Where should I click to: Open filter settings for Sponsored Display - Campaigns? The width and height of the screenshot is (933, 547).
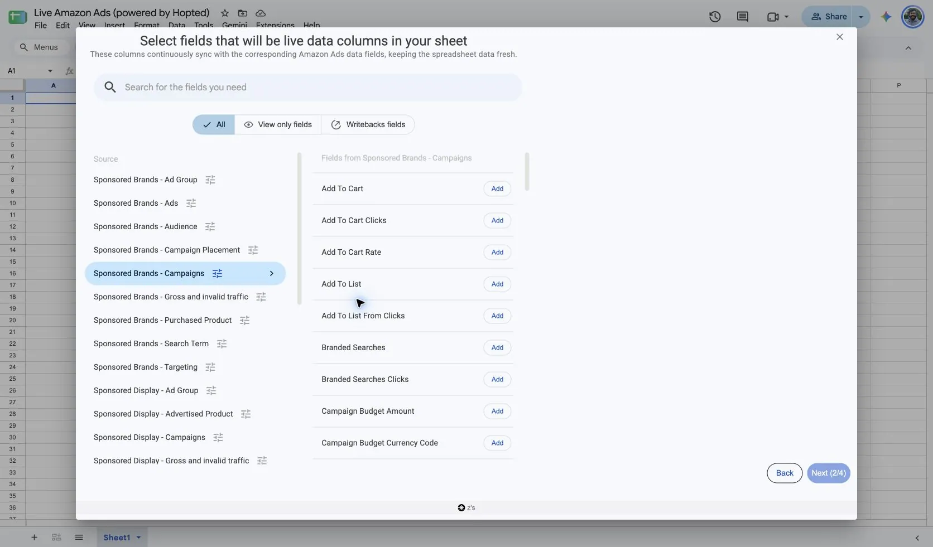tap(218, 438)
